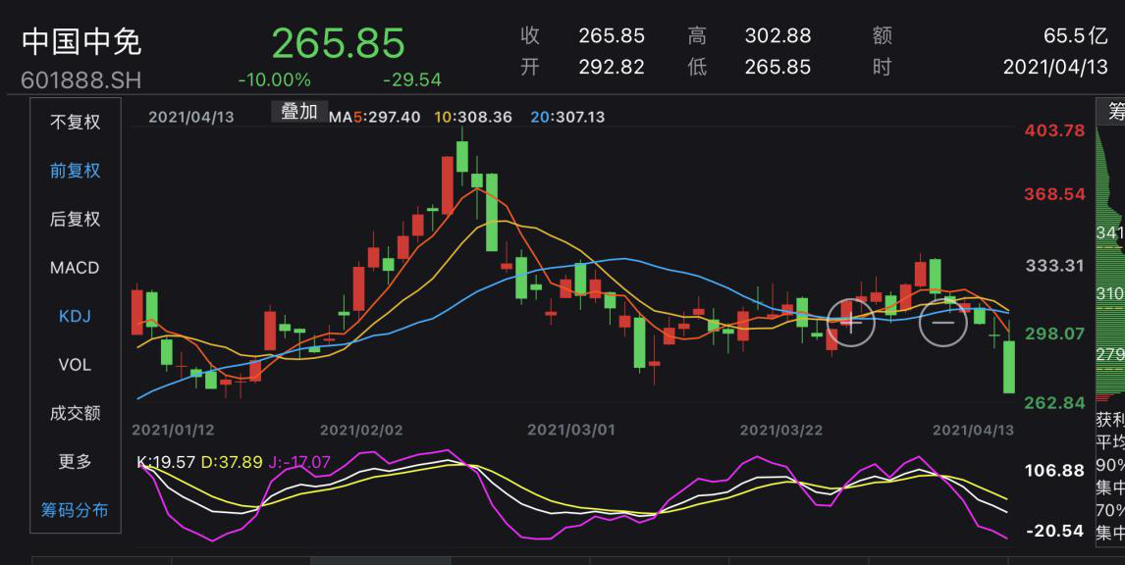
Task: Click KDJ axis value 106.88
Action: [x=1054, y=471]
